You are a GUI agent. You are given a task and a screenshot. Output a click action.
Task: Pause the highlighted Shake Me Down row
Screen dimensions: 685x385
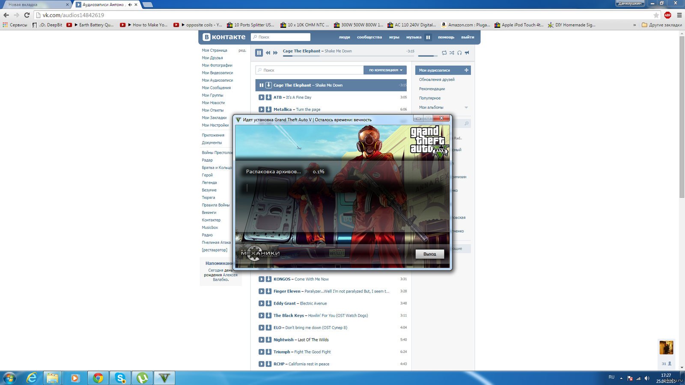[x=262, y=85]
